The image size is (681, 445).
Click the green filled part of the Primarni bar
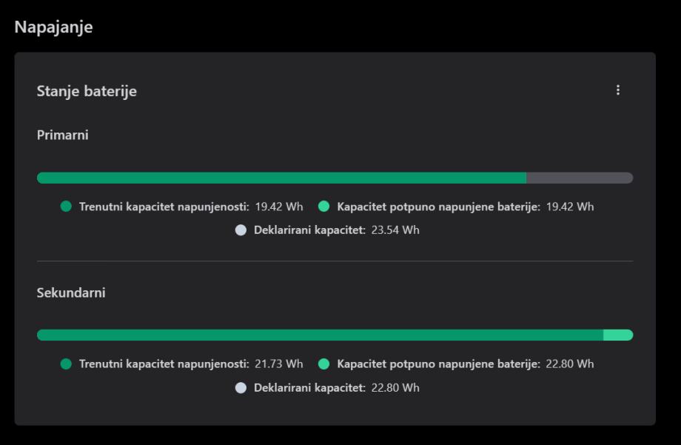(x=281, y=178)
